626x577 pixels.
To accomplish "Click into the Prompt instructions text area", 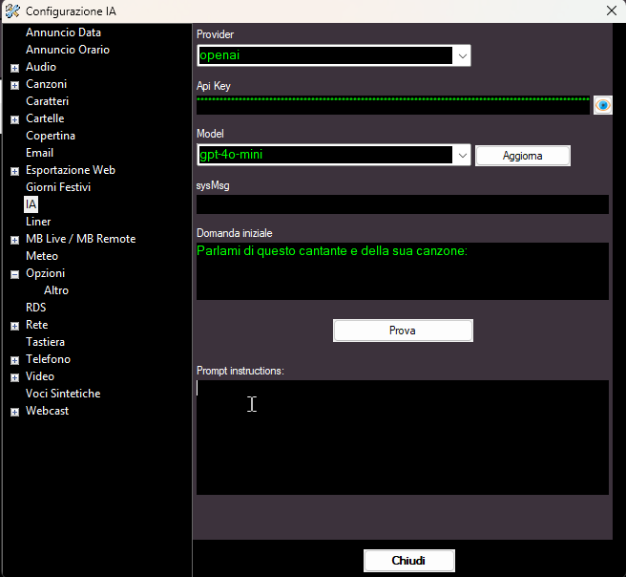I will (x=403, y=438).
